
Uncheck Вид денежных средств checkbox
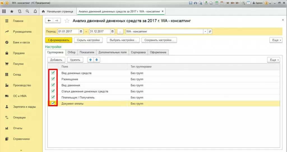(x=53, y=73)
